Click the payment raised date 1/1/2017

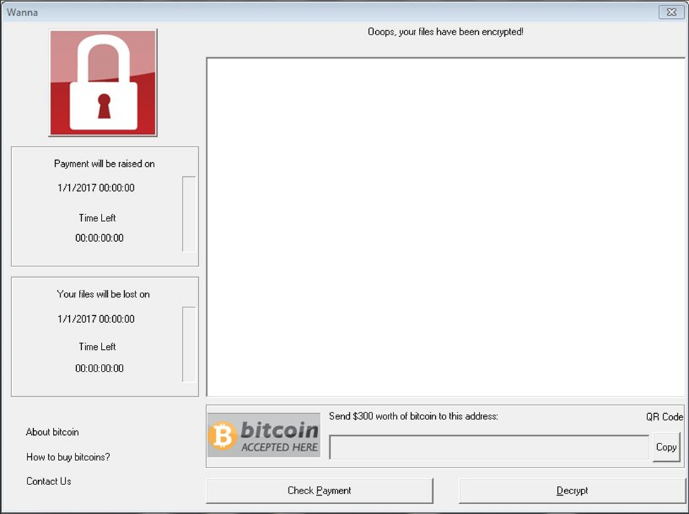click(96, 188)
